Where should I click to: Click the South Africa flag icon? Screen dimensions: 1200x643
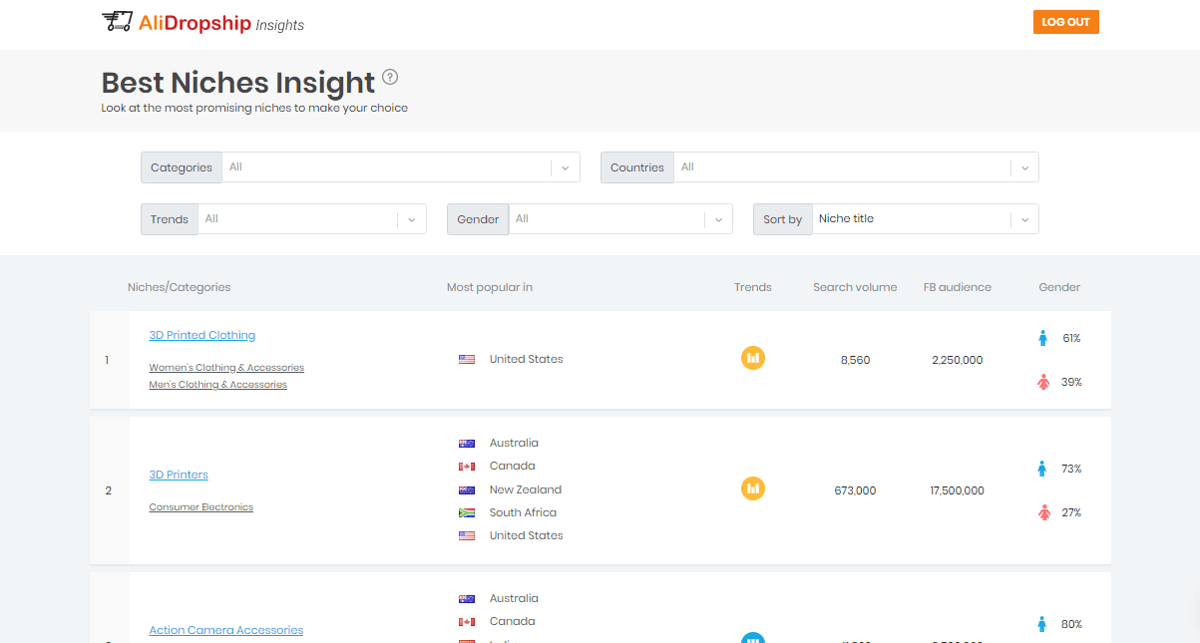point(466,512)
